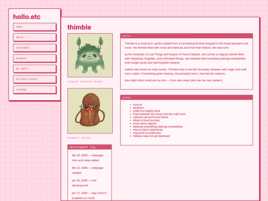Select 'lives between the forest and the craft room'
The width and height of the screenshot is (268, 201).
[159, 114]
